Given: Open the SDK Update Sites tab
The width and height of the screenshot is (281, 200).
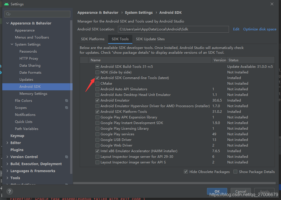Looking at the screenshot, I should (150, 39).
